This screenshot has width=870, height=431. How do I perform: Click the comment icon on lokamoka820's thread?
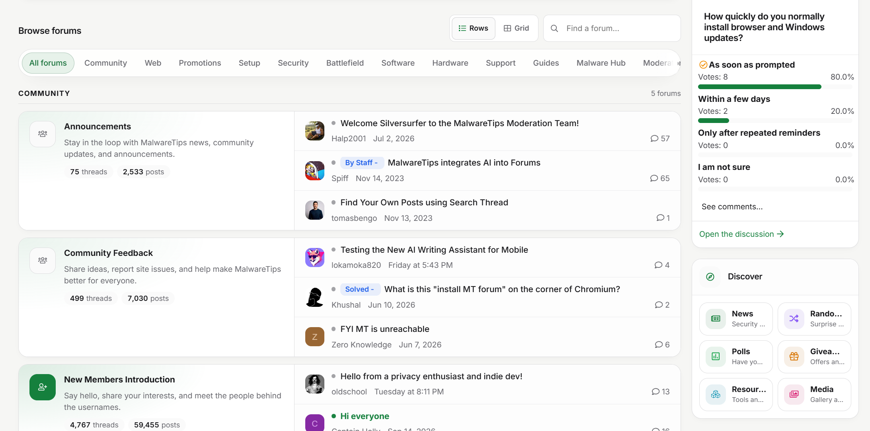point(658,265)
